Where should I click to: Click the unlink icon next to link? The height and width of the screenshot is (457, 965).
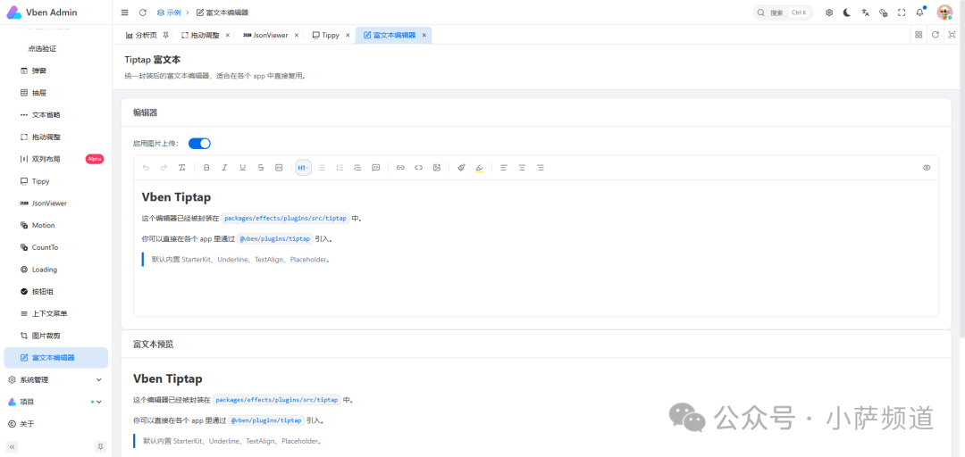pos(418,167)
